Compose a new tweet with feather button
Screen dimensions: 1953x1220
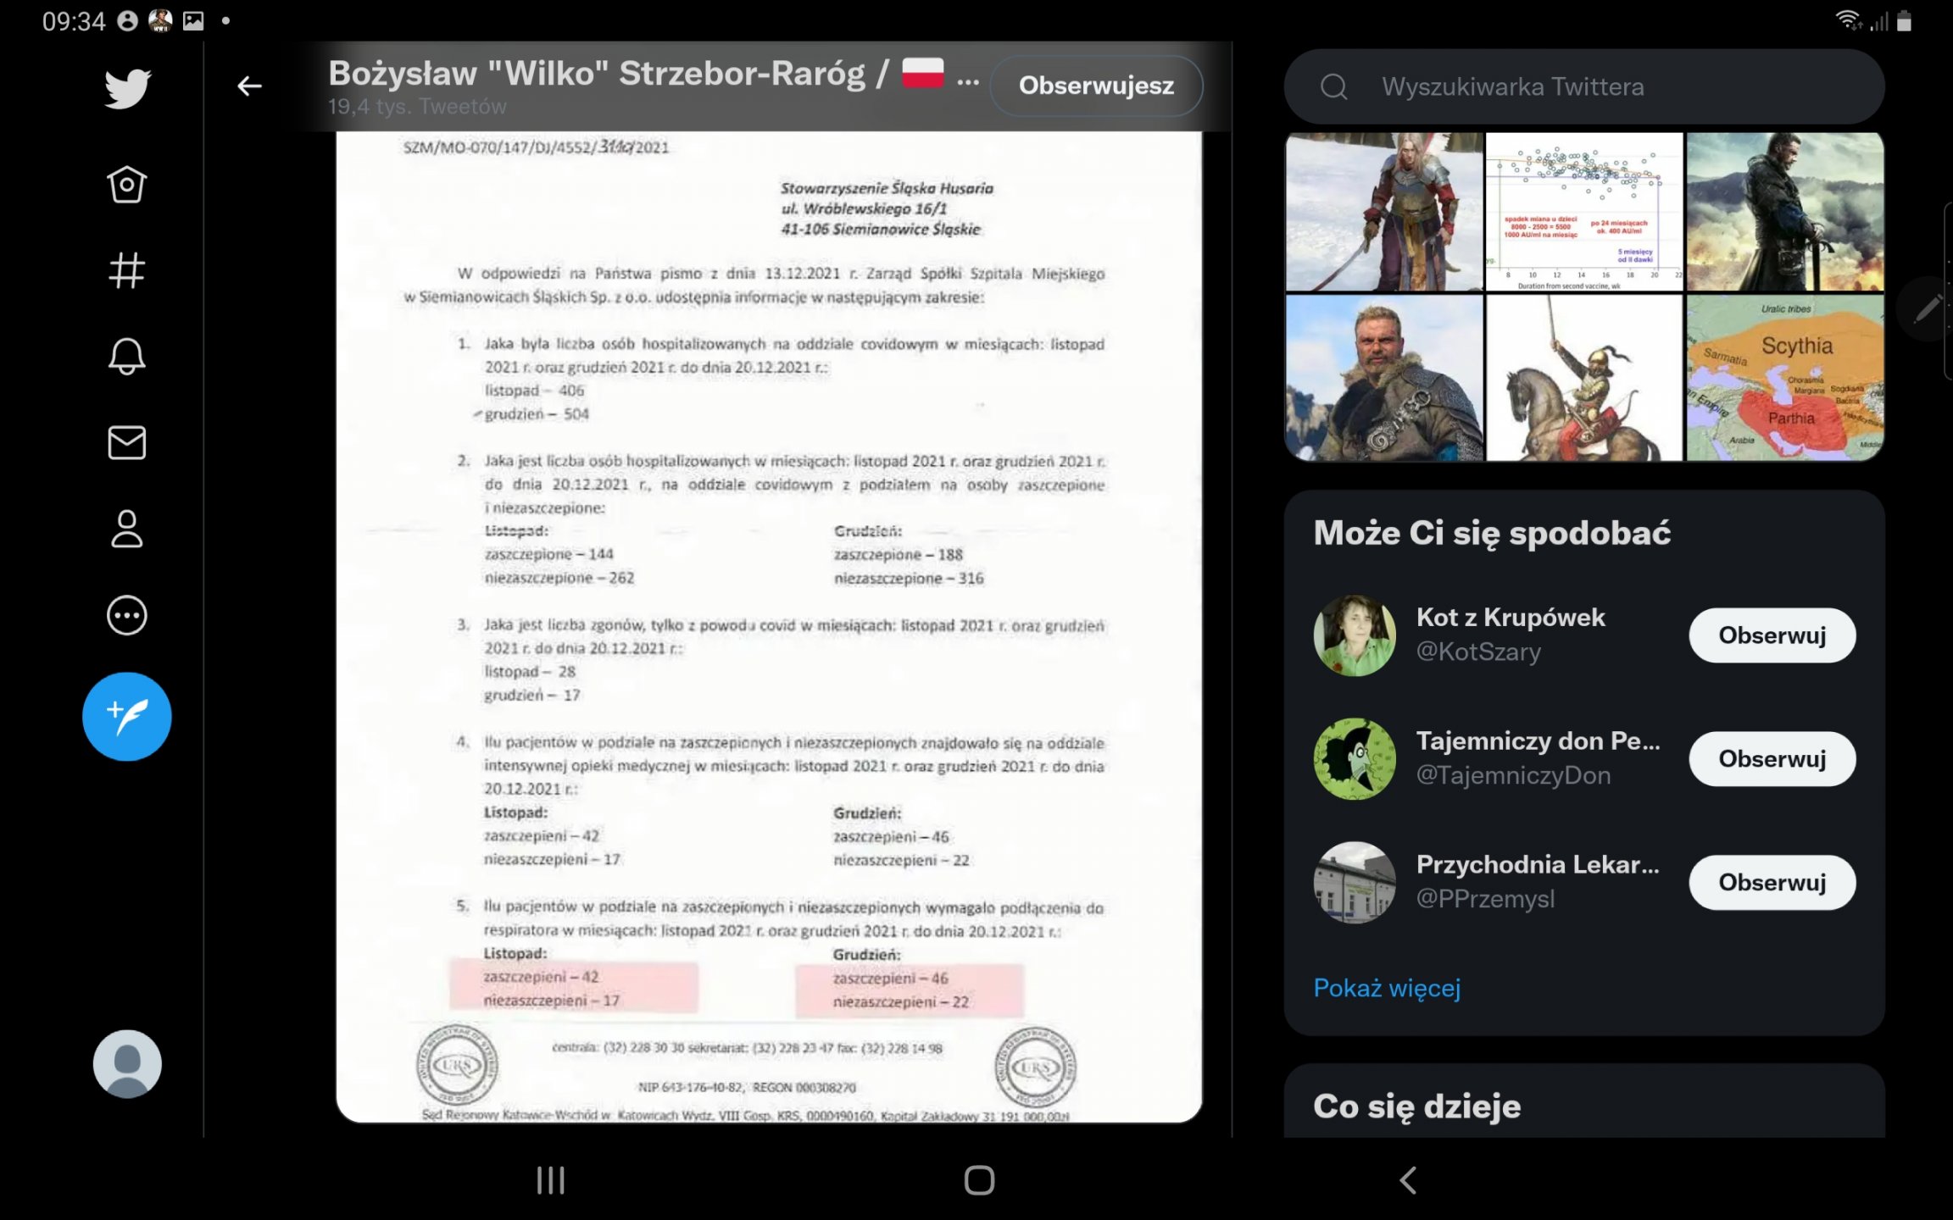tap(127, 717)
